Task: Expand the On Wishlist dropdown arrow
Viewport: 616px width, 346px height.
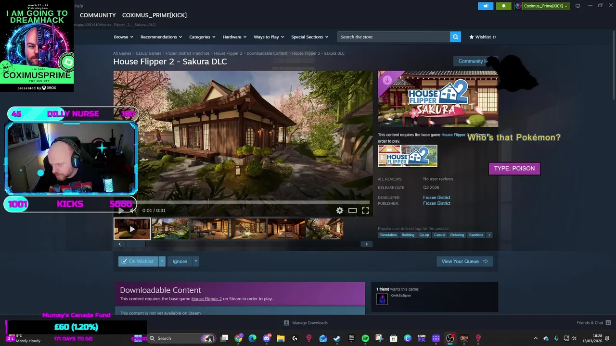Action: click(162, 261)
